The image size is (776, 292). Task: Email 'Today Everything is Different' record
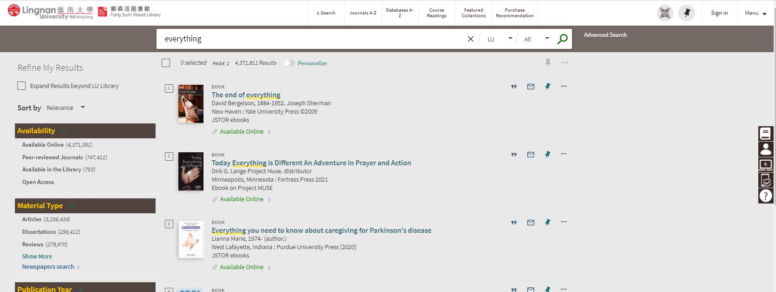[531, 155]
